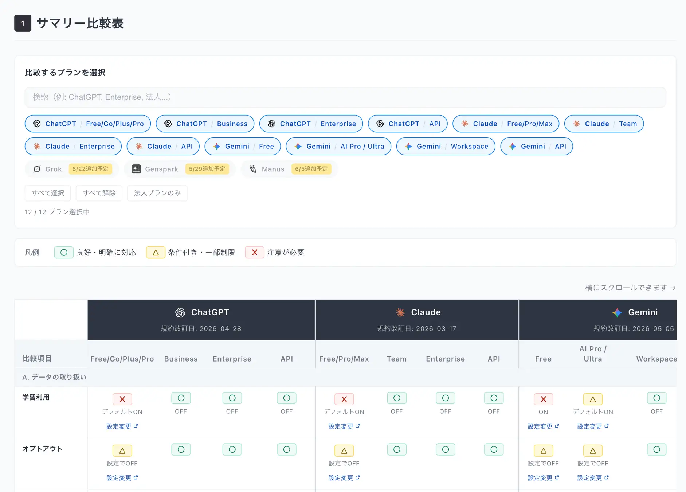Click the green circle for ChatGPT API 学習利用

[x=287, y=398]
